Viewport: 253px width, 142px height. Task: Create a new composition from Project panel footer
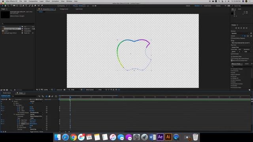pyautogui.click(x=7, y=90)
